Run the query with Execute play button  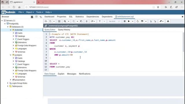click(x=129, y=21)
